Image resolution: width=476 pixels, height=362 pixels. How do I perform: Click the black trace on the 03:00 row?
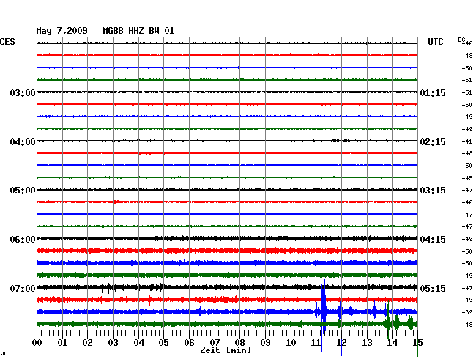[227, 92]
